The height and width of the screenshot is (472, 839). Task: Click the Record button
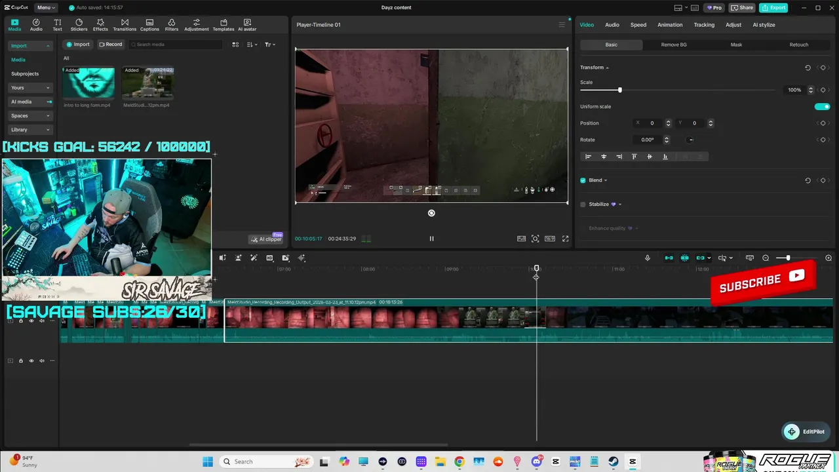(x=110, y=45)
